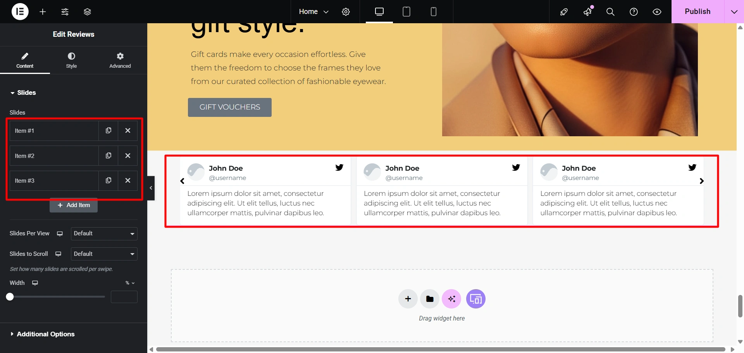Duplicate Item #2 slide

[108, 156]
